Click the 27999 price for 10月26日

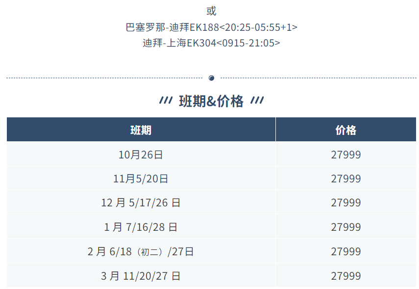[x=346, y=155]
